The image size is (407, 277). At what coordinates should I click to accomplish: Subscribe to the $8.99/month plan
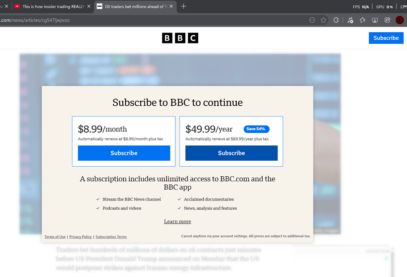[x=124, y=153]
